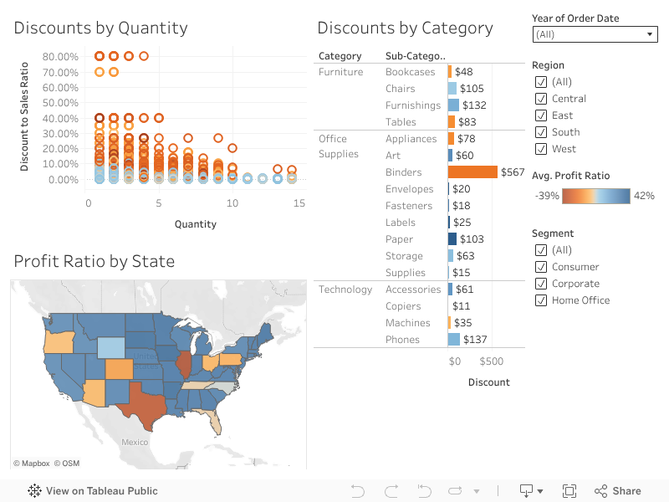The width and height of the screenshot is (669, 502).
Task: Click the Redo arrow in the toolbar
Action: tap(391, 491)
